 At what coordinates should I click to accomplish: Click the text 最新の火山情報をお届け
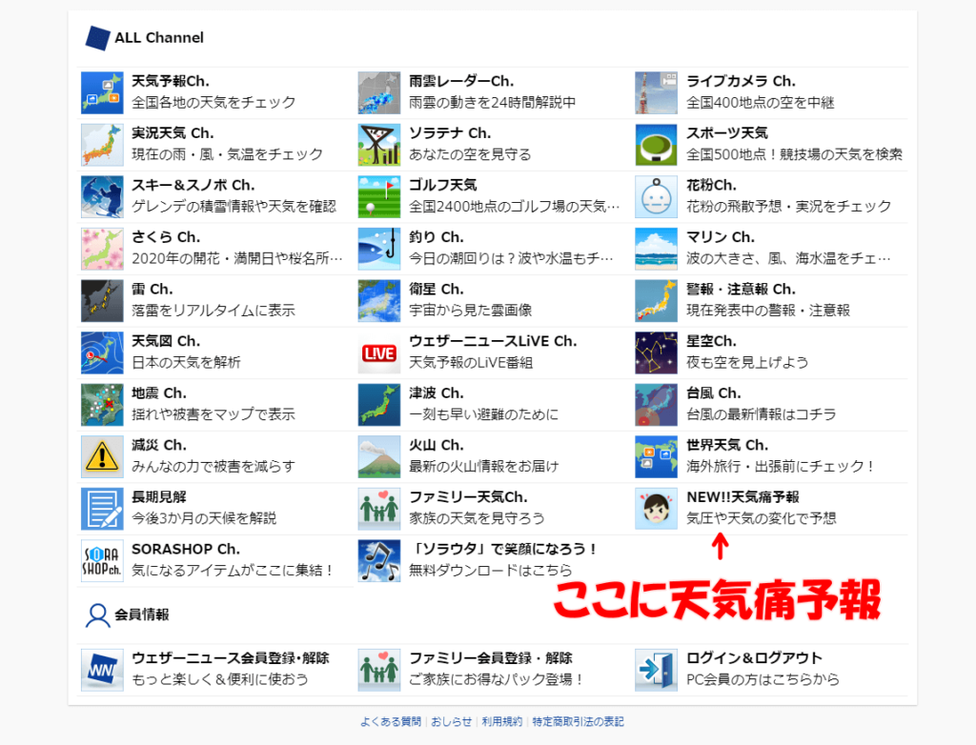click(x=483, y=466)
